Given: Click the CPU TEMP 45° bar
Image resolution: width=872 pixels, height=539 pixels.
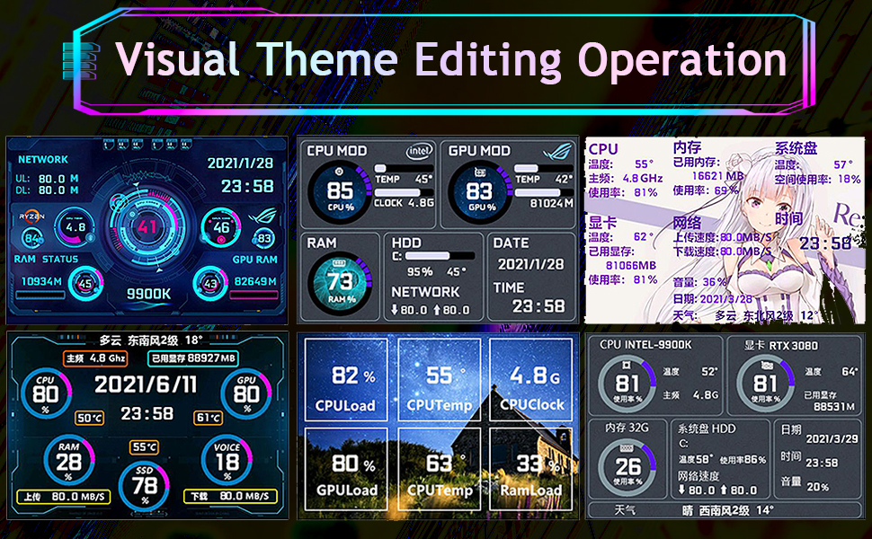Looking at the screenshot, I should (405, 168).
